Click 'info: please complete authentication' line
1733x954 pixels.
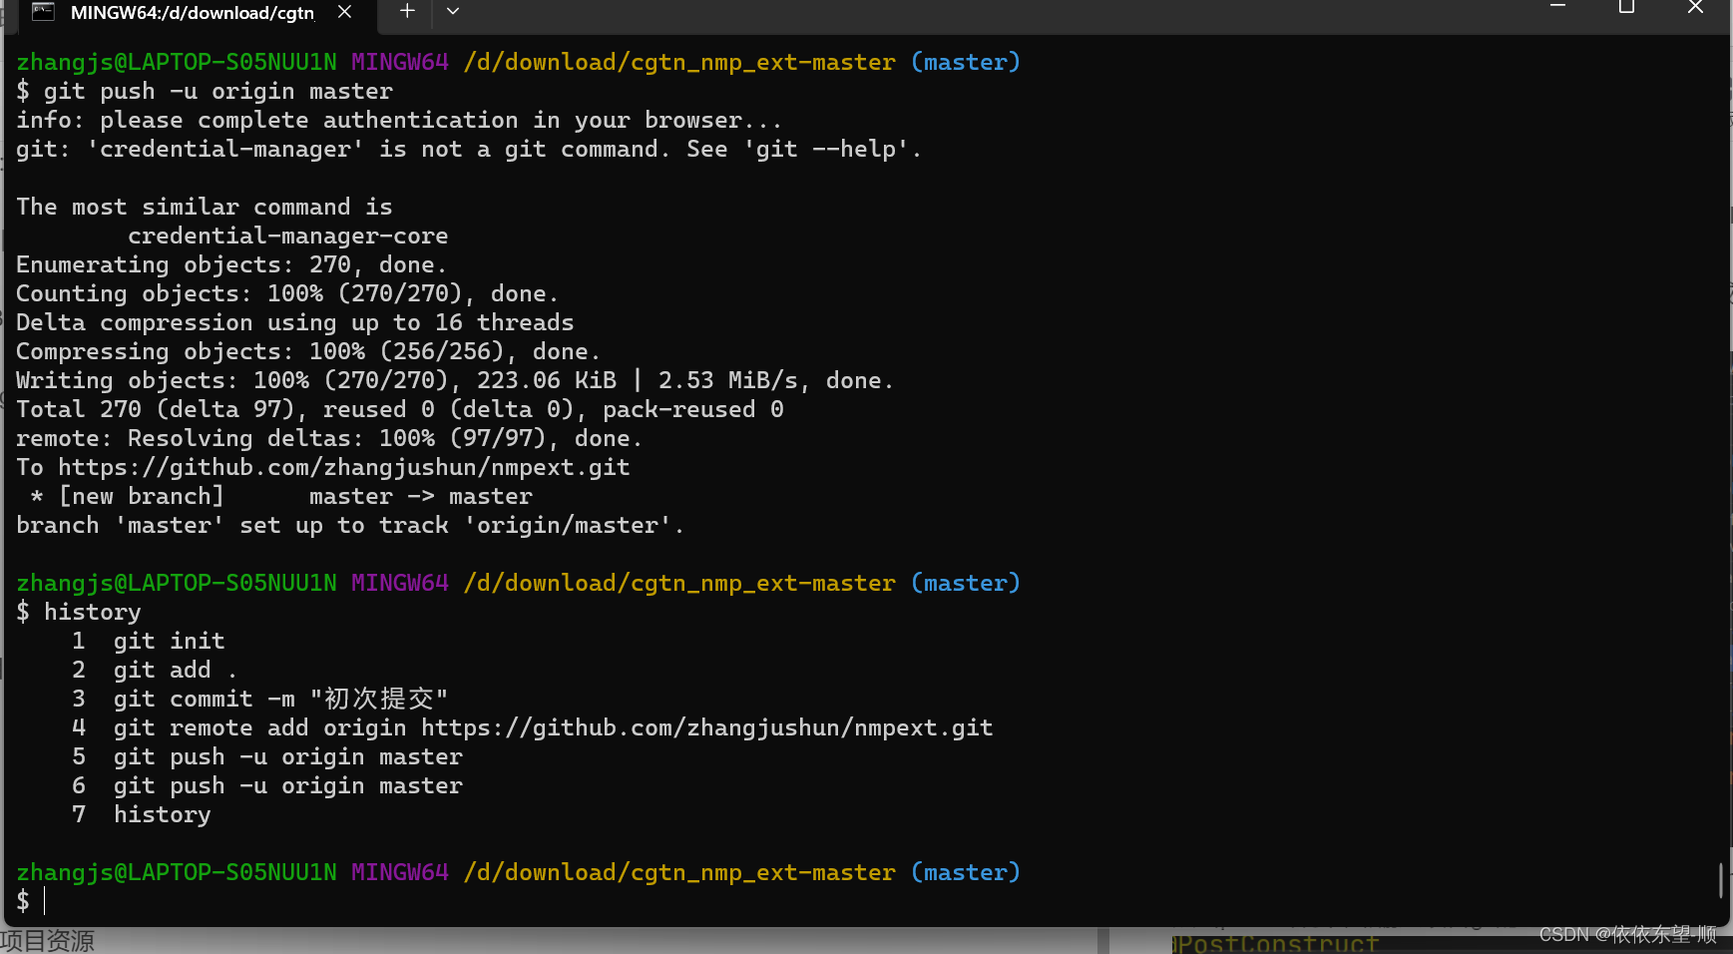(x=399, y=120)
